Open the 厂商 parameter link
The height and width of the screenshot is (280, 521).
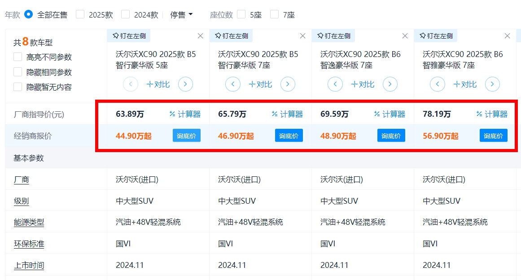click(21, 179)
